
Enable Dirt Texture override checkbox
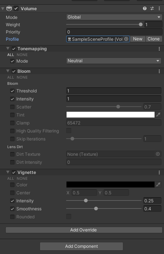point(12,154)
